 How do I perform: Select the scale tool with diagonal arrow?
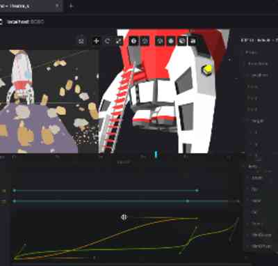click(119, 41)
